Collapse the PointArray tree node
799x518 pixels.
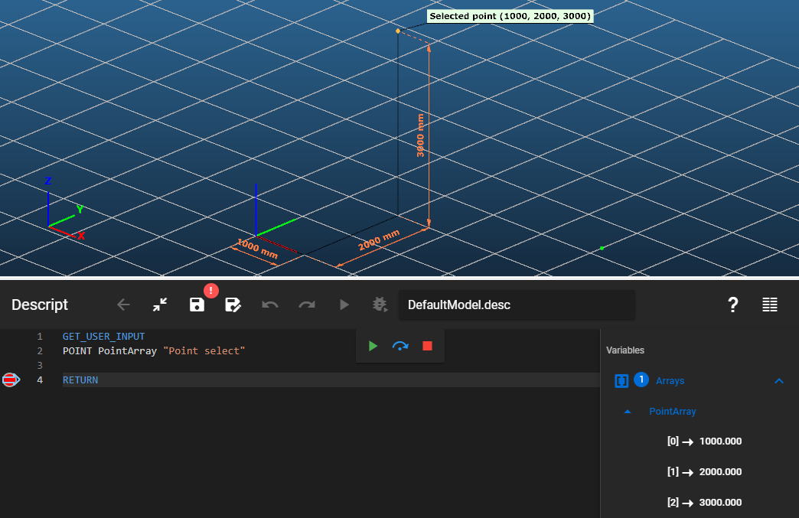628,412
